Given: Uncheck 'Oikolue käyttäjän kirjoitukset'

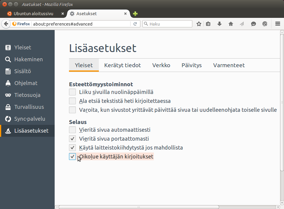Looking at the screenshot, I should (x=72, y=156).
